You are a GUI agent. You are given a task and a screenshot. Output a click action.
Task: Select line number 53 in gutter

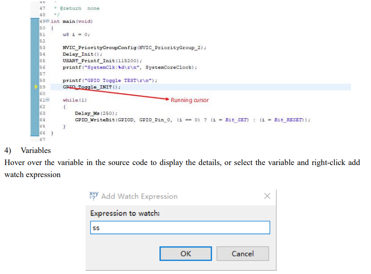pos(42,47)
